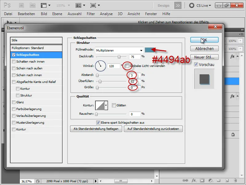Click Als Standardeinstellung festlegen

coord(96,129)
